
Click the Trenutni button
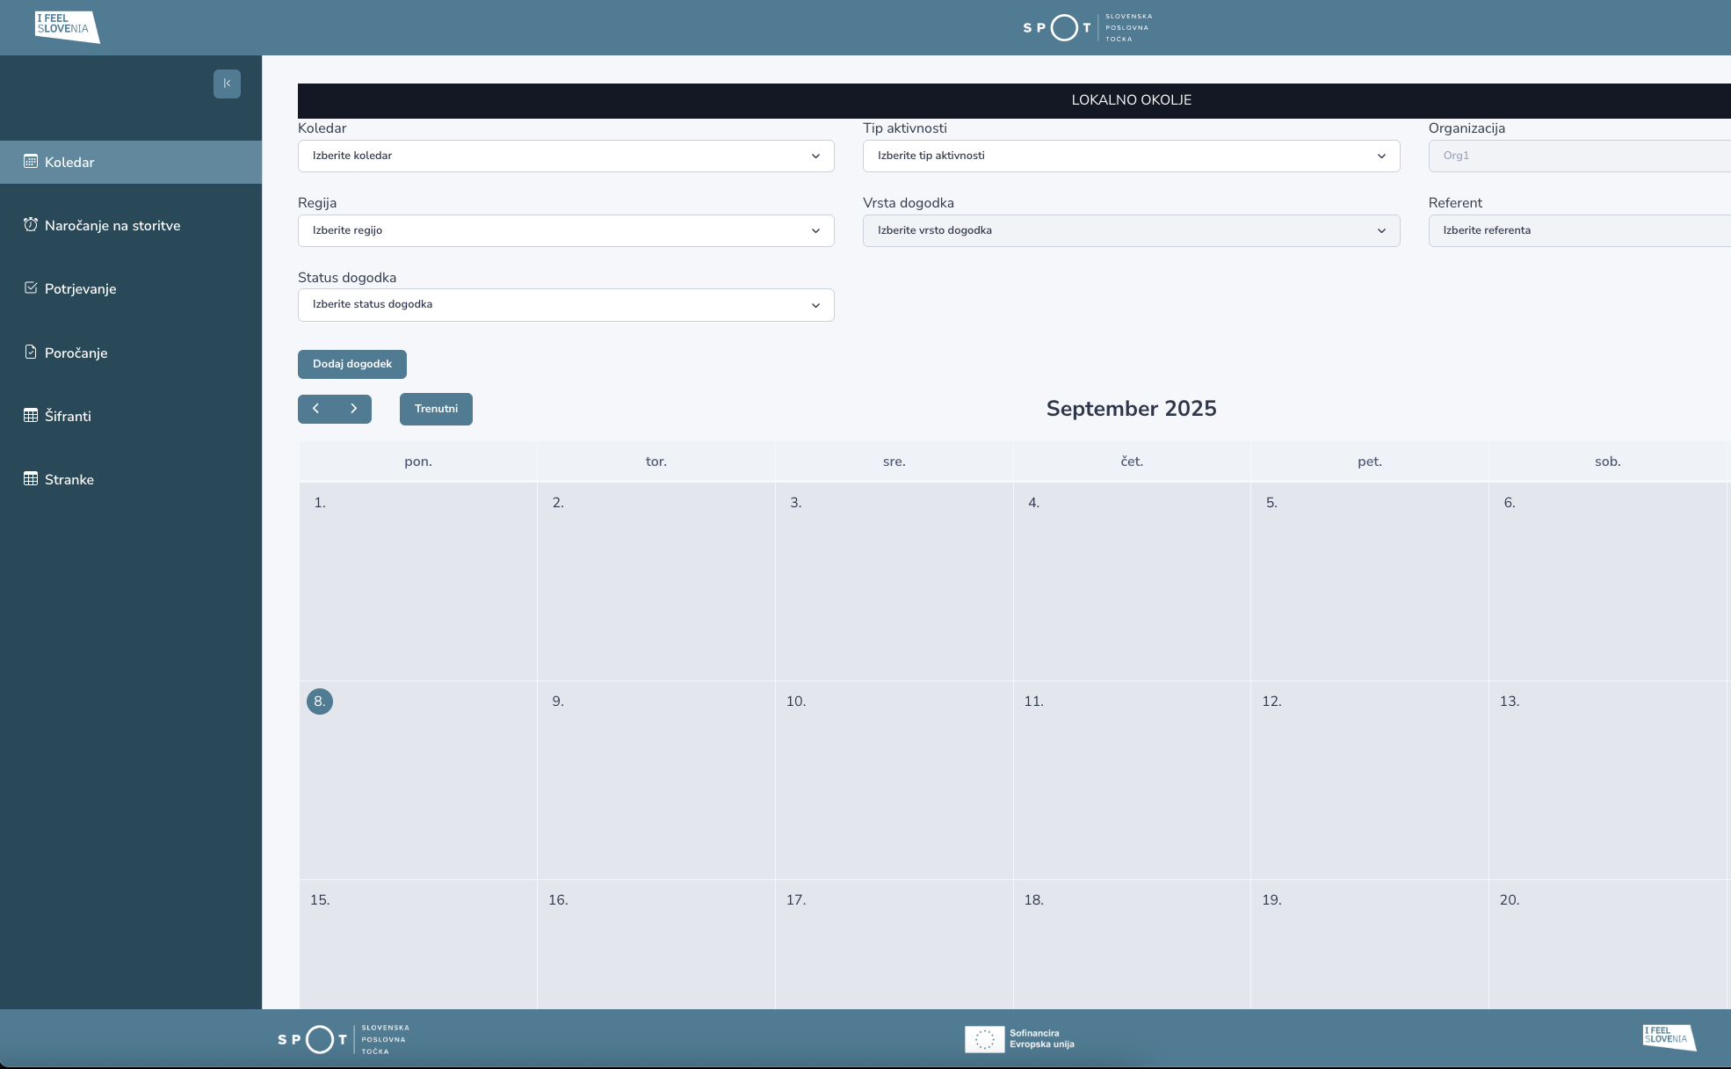pyautogui.click(x=436, y=409)
